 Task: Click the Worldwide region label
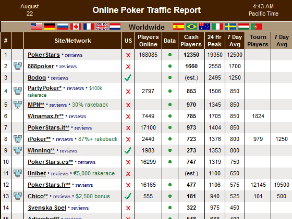[x=147, y=27]
